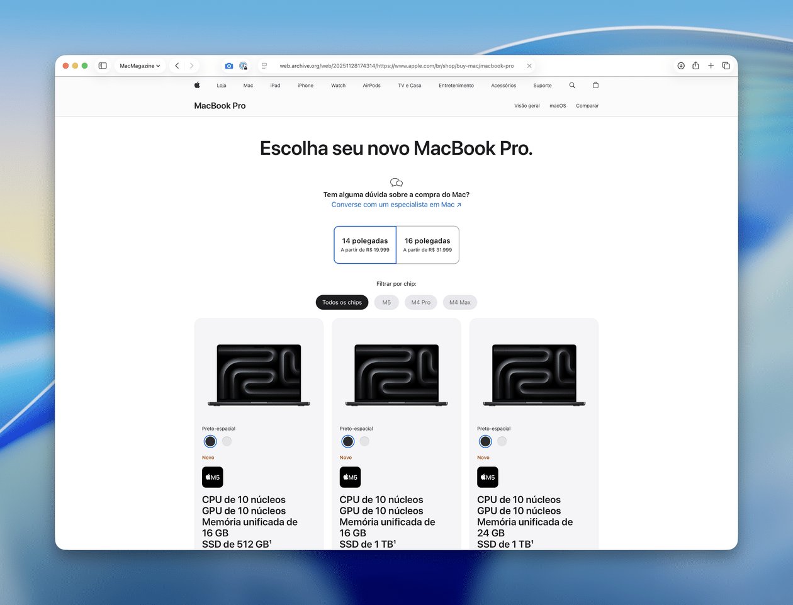Open the Share icon in Safari toolbar
This screenshot has width=793, height=605.
[x=695, y=65]
